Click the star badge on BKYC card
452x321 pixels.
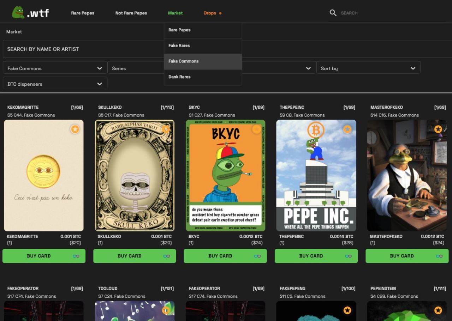pyautogui.click(x=256, y=129)
